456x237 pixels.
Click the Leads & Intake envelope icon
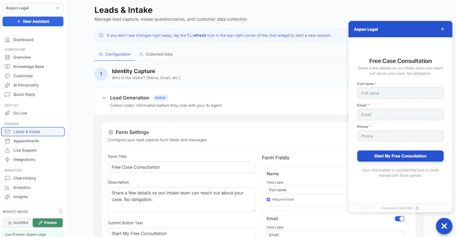pos(7,132)
